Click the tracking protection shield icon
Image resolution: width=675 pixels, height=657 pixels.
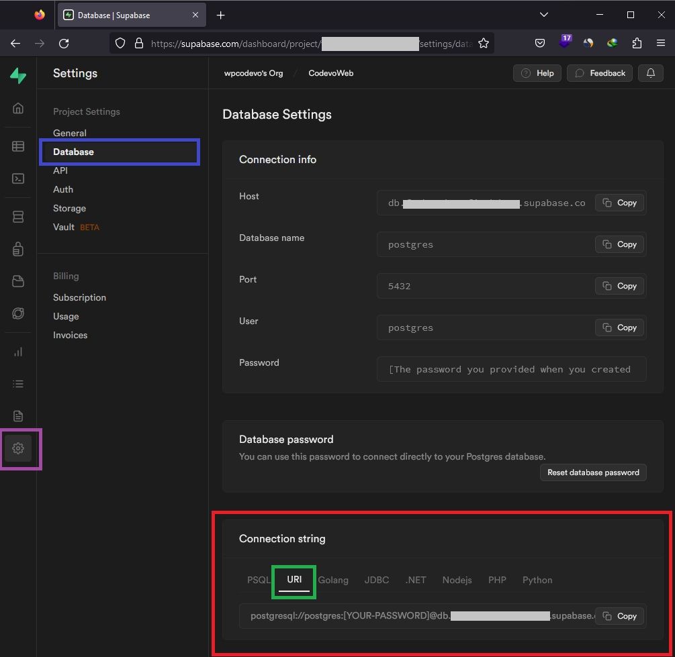point(120,44)
